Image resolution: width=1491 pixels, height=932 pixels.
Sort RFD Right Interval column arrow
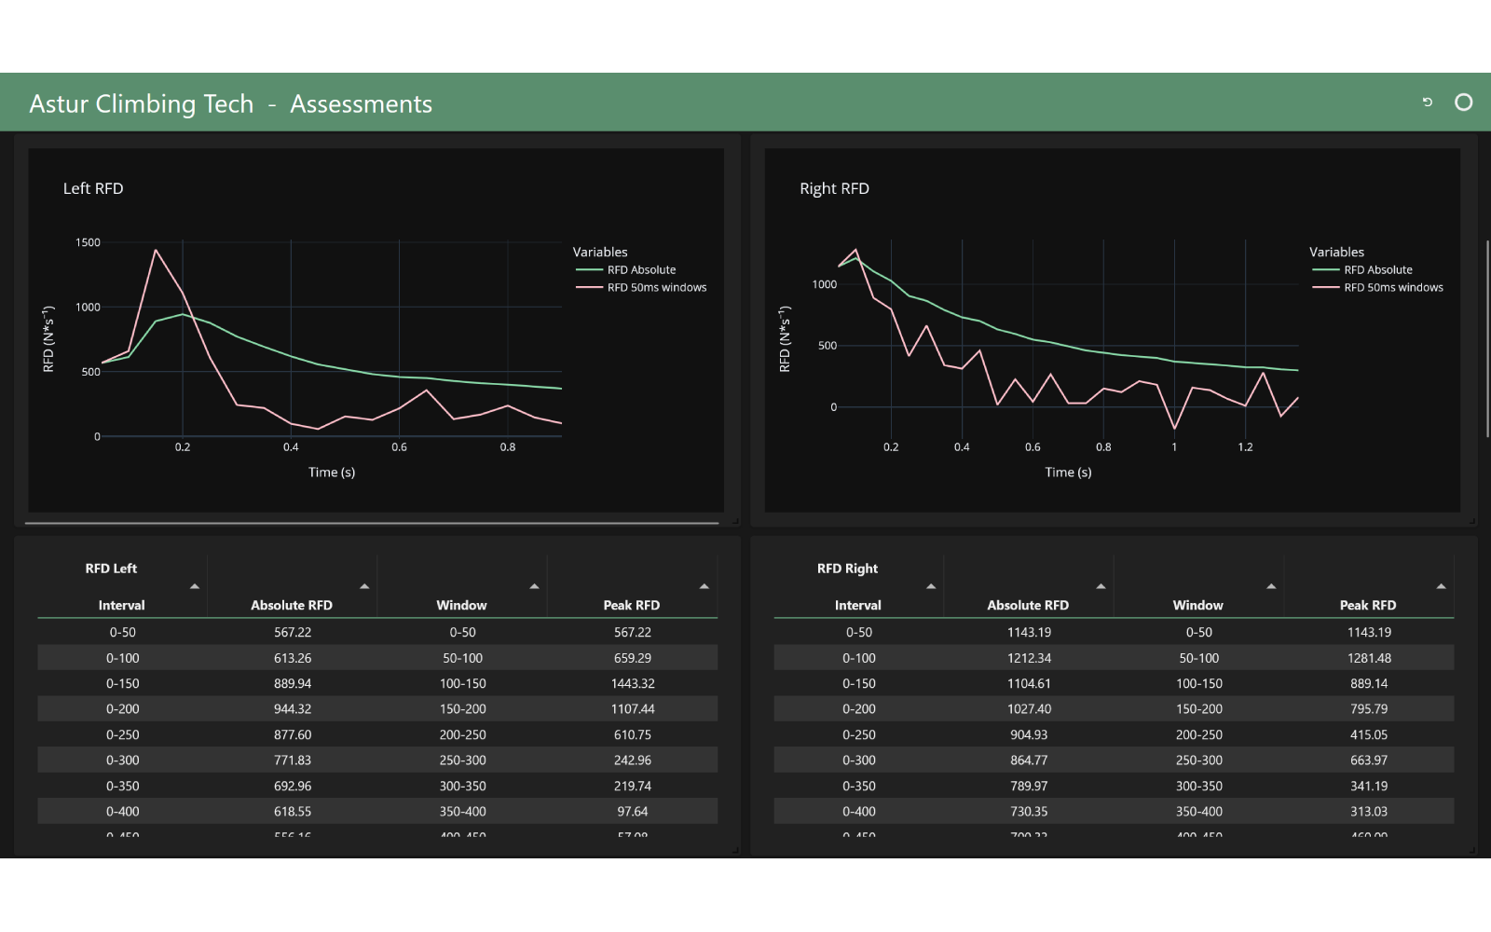(931, 586)
